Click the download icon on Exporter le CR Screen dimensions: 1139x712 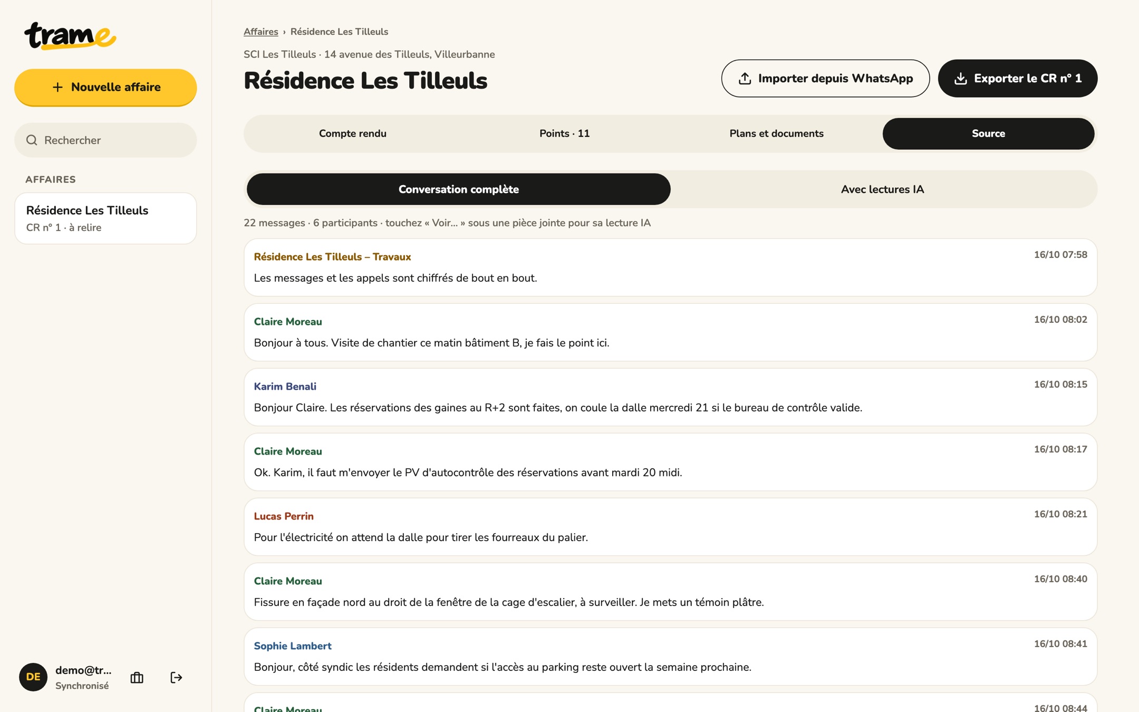(x=961, y=79)
